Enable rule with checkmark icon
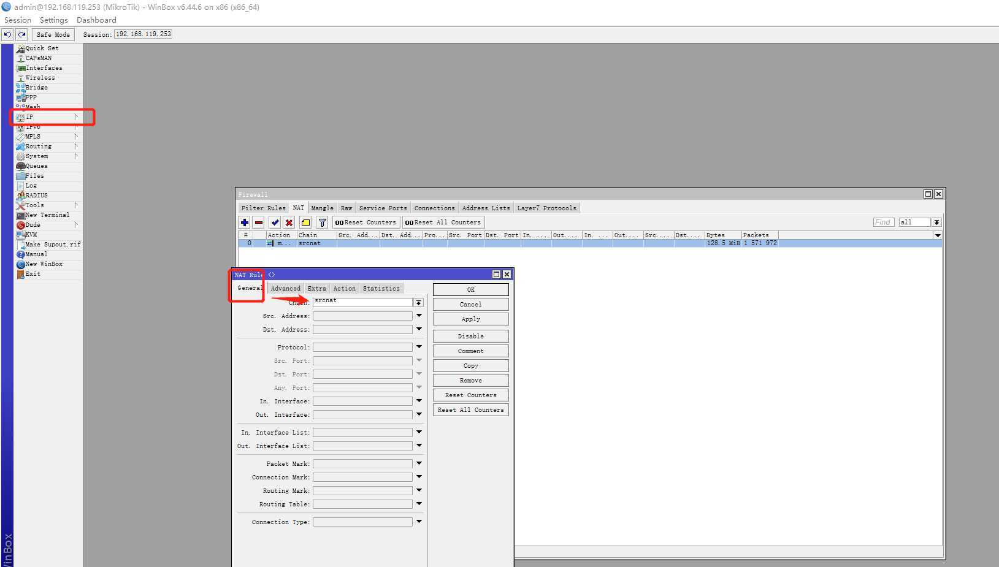The height and width of the screenshot is (567, 999). pyautogui.click(x=275, y=223)
